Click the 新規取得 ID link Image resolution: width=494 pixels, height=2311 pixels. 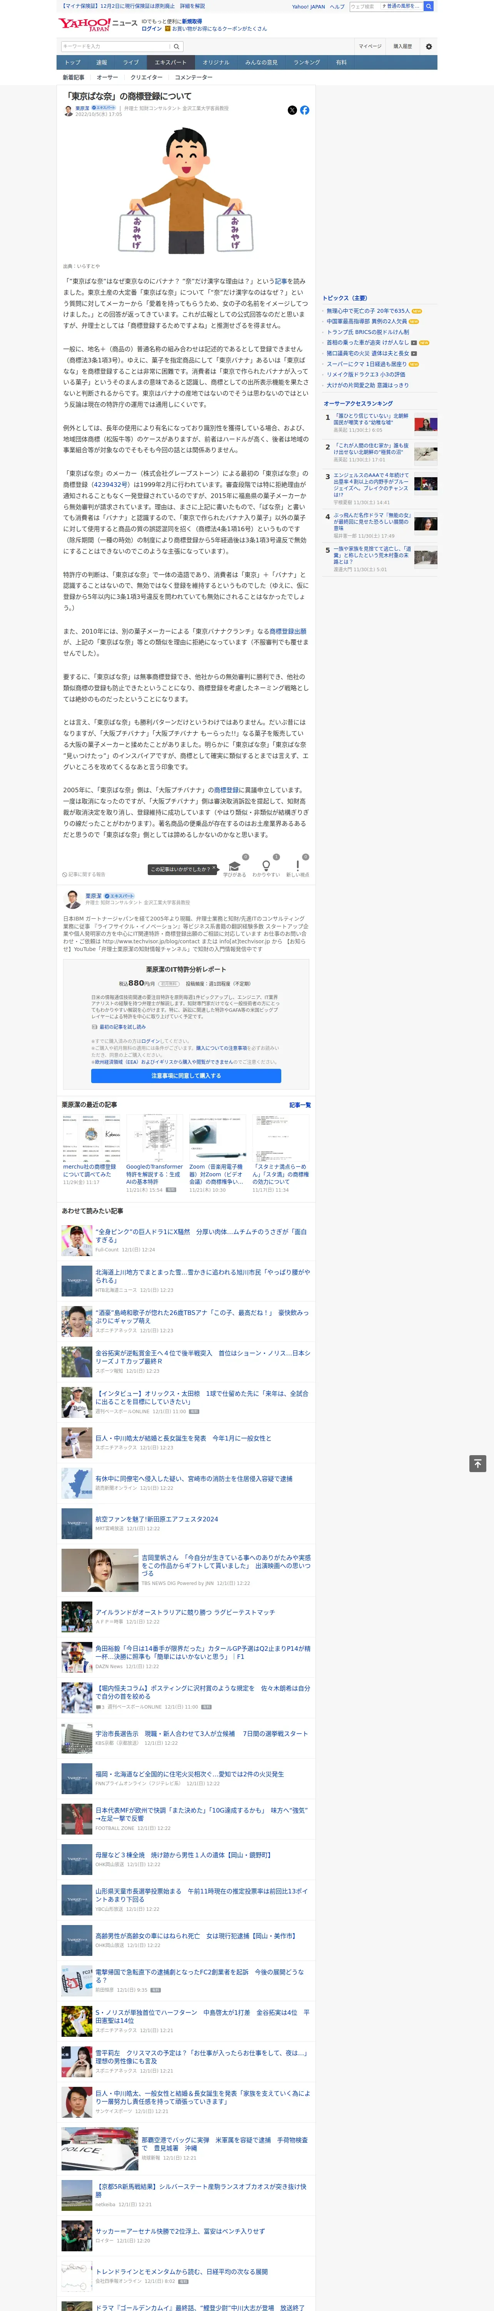tap(192, 22)
